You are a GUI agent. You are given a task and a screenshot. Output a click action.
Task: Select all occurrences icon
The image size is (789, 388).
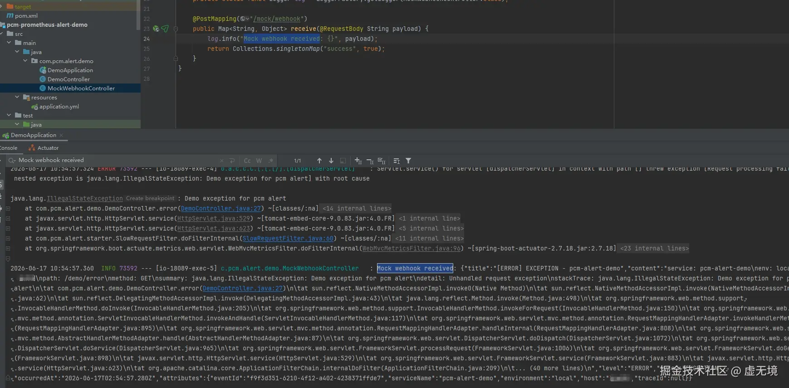(382, 161)
